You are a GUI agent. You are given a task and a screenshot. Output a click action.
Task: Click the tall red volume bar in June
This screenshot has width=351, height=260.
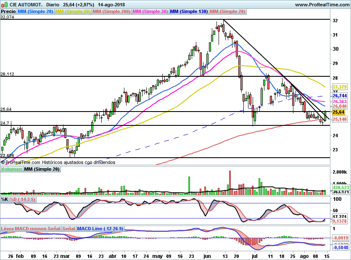[x=230, y=183]
